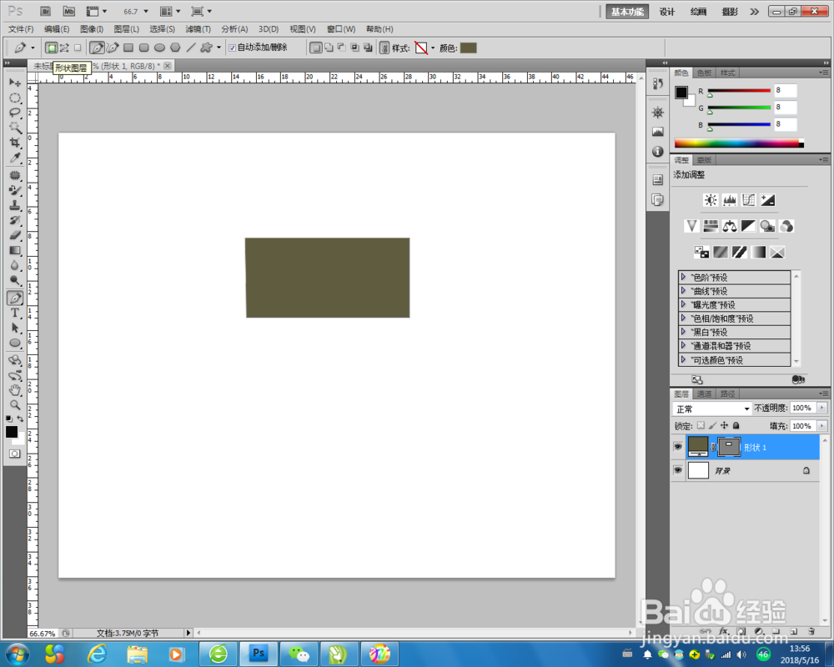Switch to the 摄影 workspace
Image resolution: width=834 pixels, height=667 pixels.
coord(730,12)
